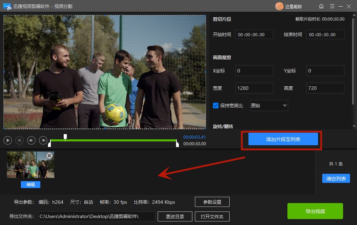Open 参数设置 export settings
357x225 pixels.
click(212, 202)
